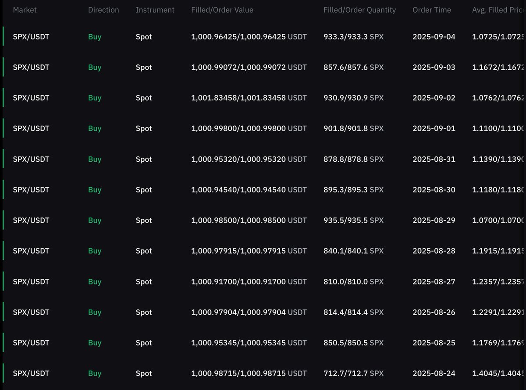
Task: Click order date 2025-09-03
Action: [434, 67]
